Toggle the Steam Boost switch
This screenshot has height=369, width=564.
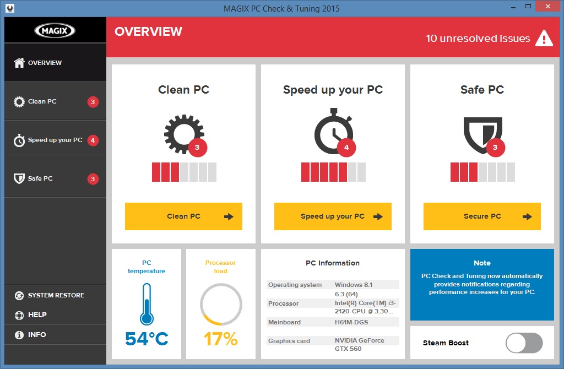pyautogui.click(x=524, y=343)
